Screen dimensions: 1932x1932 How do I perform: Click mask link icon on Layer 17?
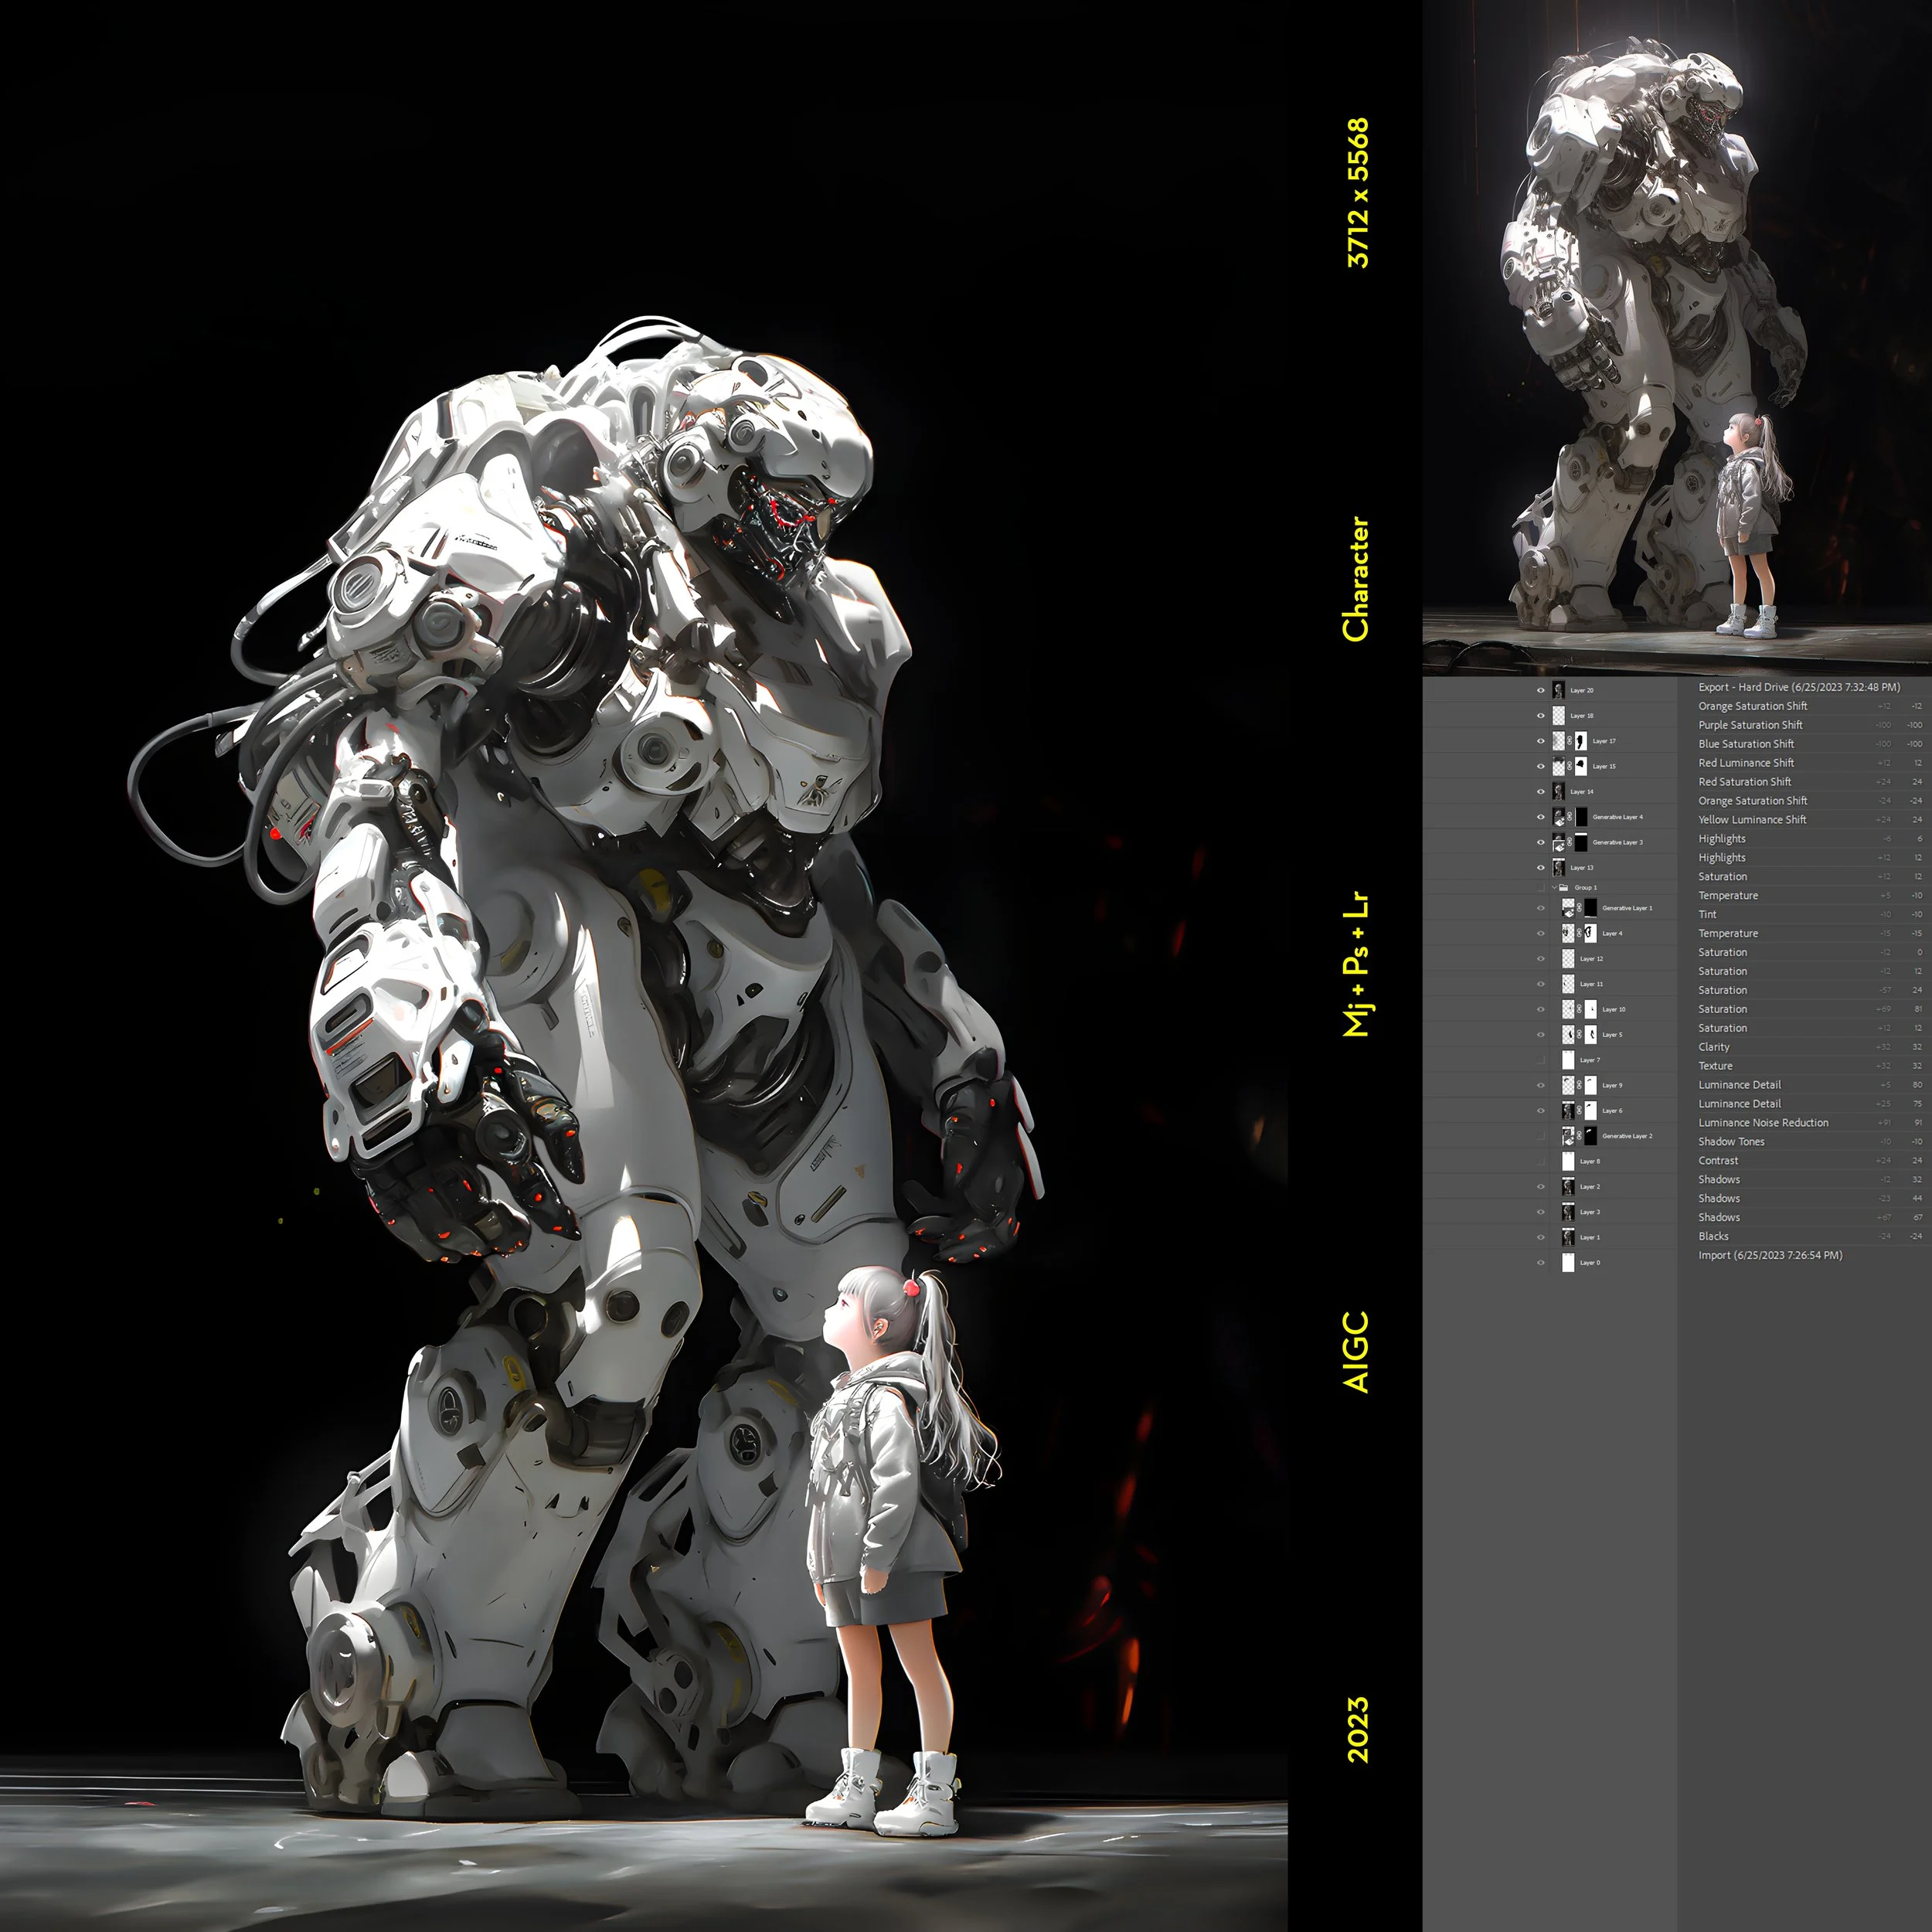click(x=1570, y=741)
